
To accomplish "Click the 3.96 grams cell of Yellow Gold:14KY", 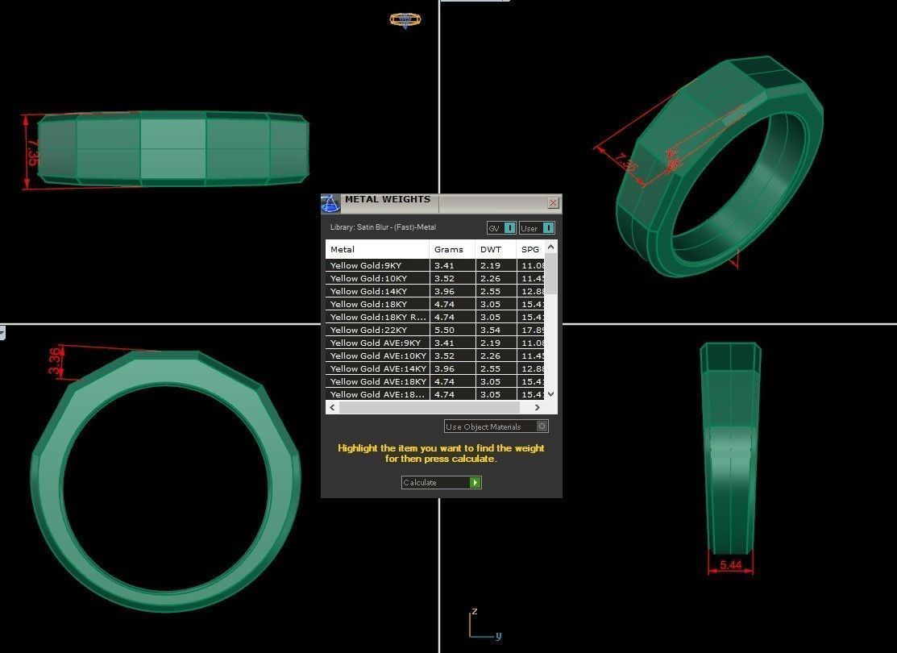I will (452, 291).
